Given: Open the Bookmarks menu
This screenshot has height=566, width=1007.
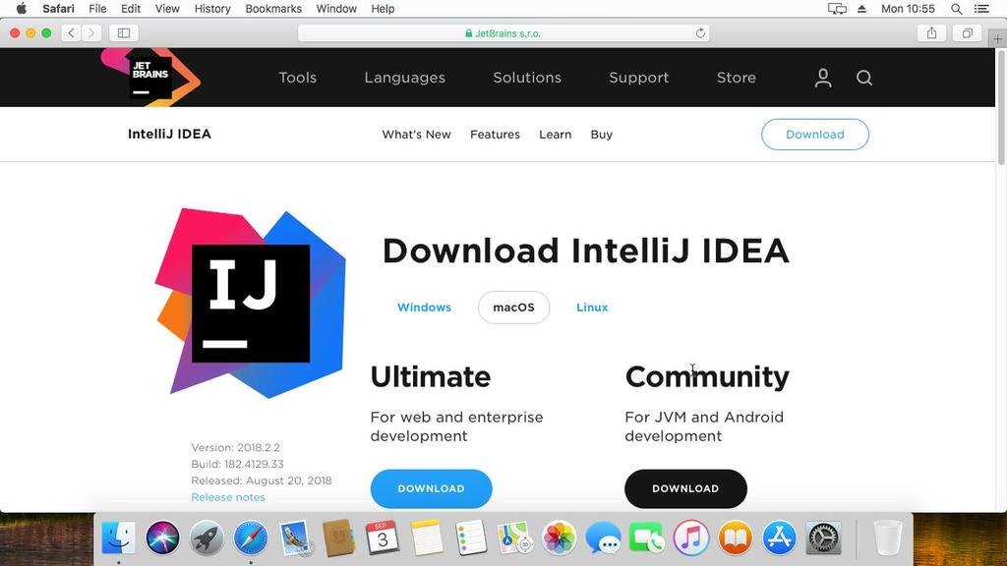Looking at the screenshot, I should 273,8.
